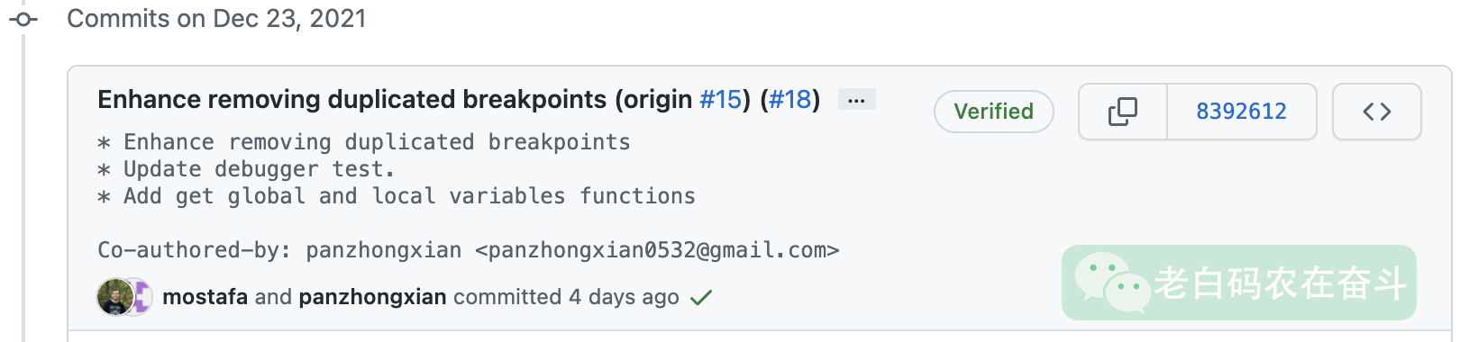Click the 老白码农在奋斗 watermark text
The image size is (1469, 342).
click(1281, 283)
